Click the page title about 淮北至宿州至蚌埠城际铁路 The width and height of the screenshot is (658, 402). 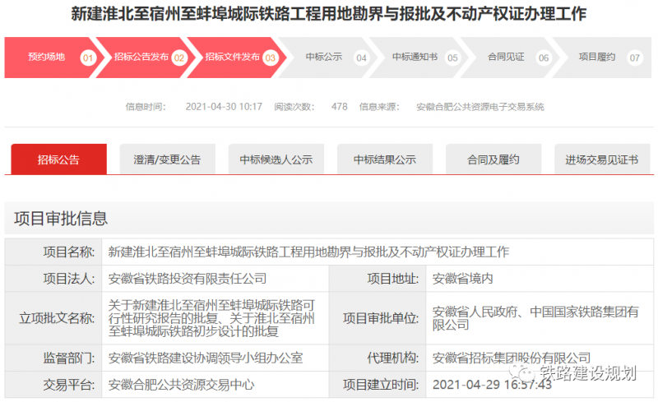coord(328,14)
